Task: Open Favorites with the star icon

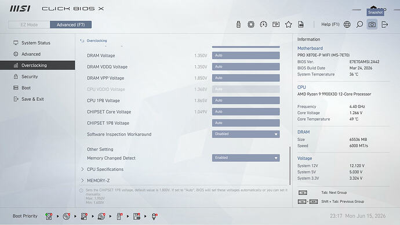Action: point(289,24)
